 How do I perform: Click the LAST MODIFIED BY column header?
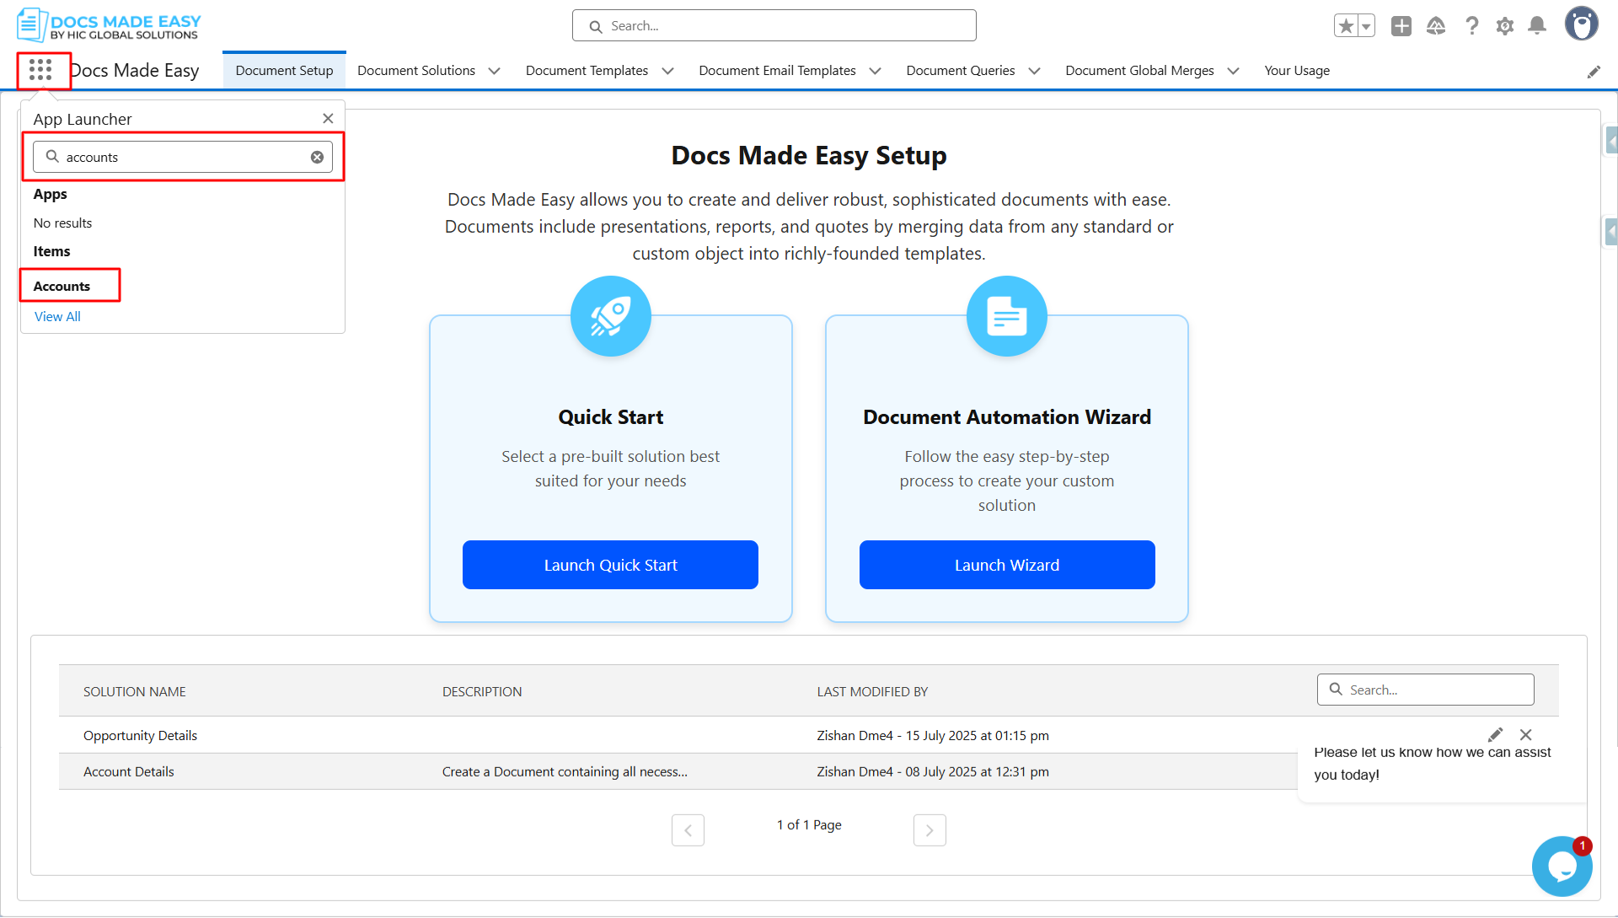872,691
